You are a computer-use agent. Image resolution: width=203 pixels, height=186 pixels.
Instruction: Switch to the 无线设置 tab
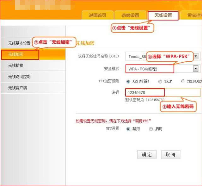click(163, 15)
